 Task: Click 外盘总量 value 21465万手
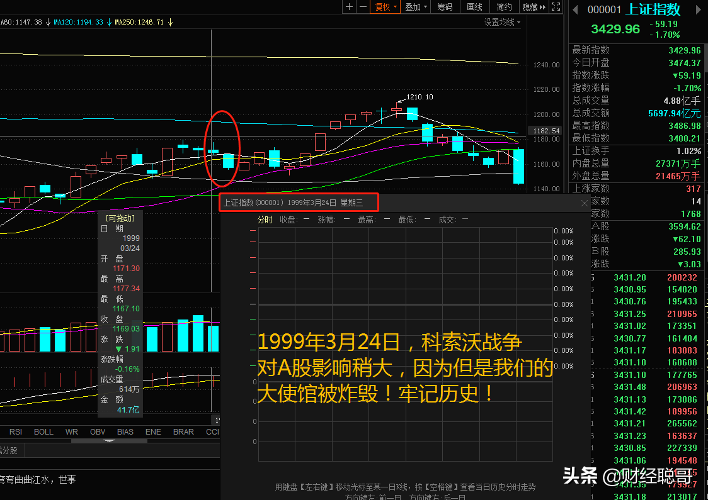point(678,176)
